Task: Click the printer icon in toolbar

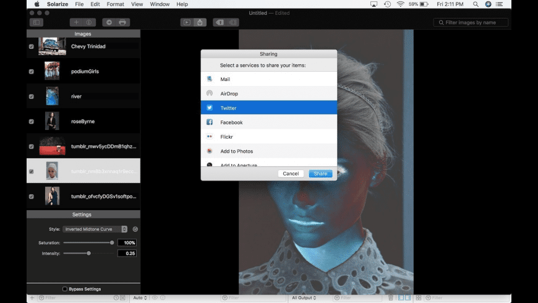Action: tap(122, 22)
